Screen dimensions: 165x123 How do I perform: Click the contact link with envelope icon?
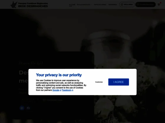pyautogui.click(x=53, y=100)
